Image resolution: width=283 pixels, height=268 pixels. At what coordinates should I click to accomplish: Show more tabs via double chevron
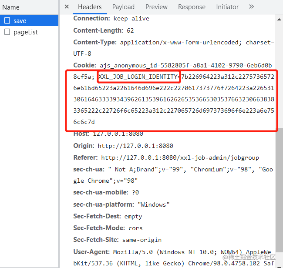pos(251,7)
